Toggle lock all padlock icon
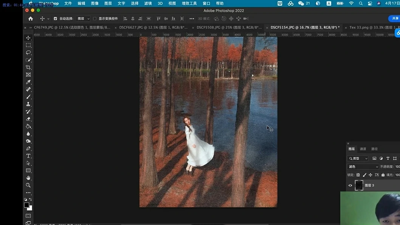400x225 pixels. click(x=383, y=175)
